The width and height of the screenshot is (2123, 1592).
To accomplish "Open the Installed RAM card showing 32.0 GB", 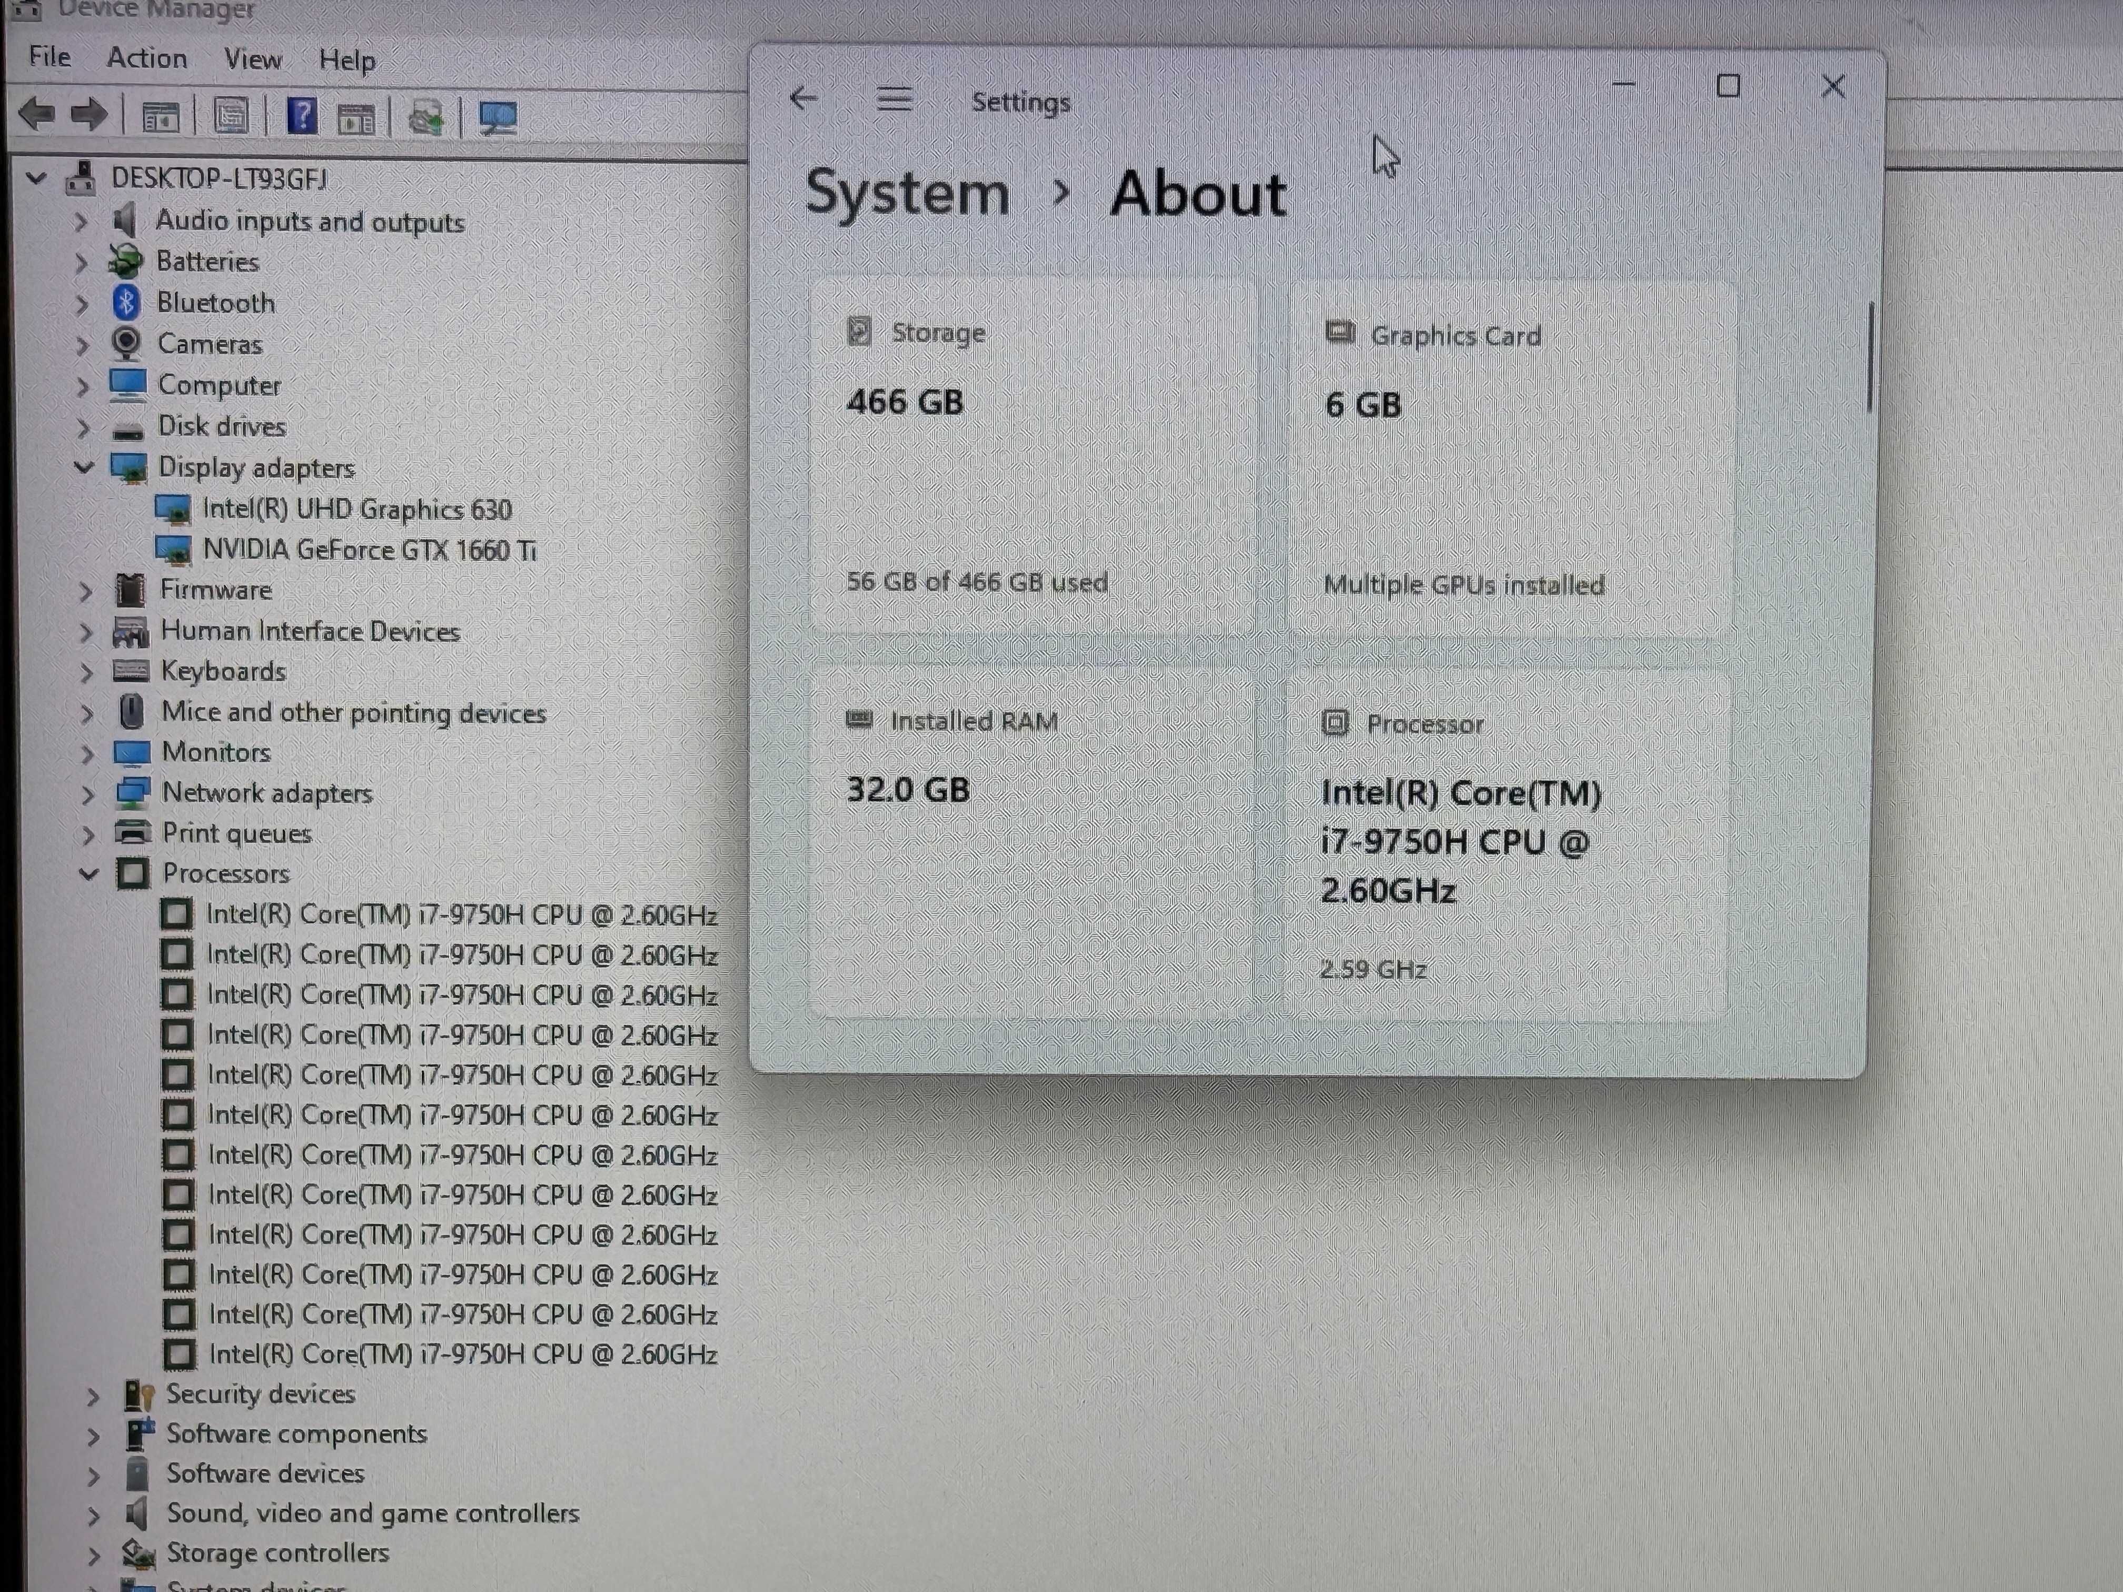I will (1031, 842).
